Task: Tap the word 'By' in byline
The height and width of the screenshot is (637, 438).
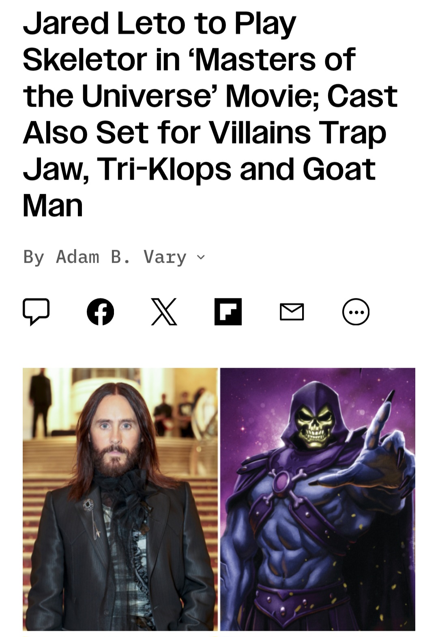Action: tap(34, 257)
